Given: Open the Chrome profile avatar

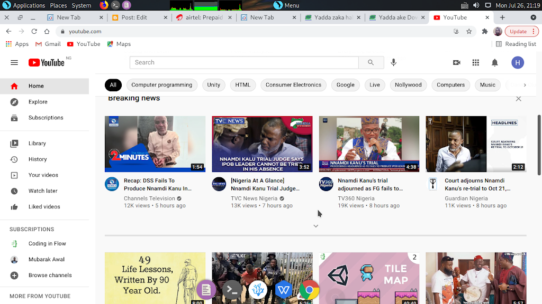Looking at the screenshot, I should (498, 31).
